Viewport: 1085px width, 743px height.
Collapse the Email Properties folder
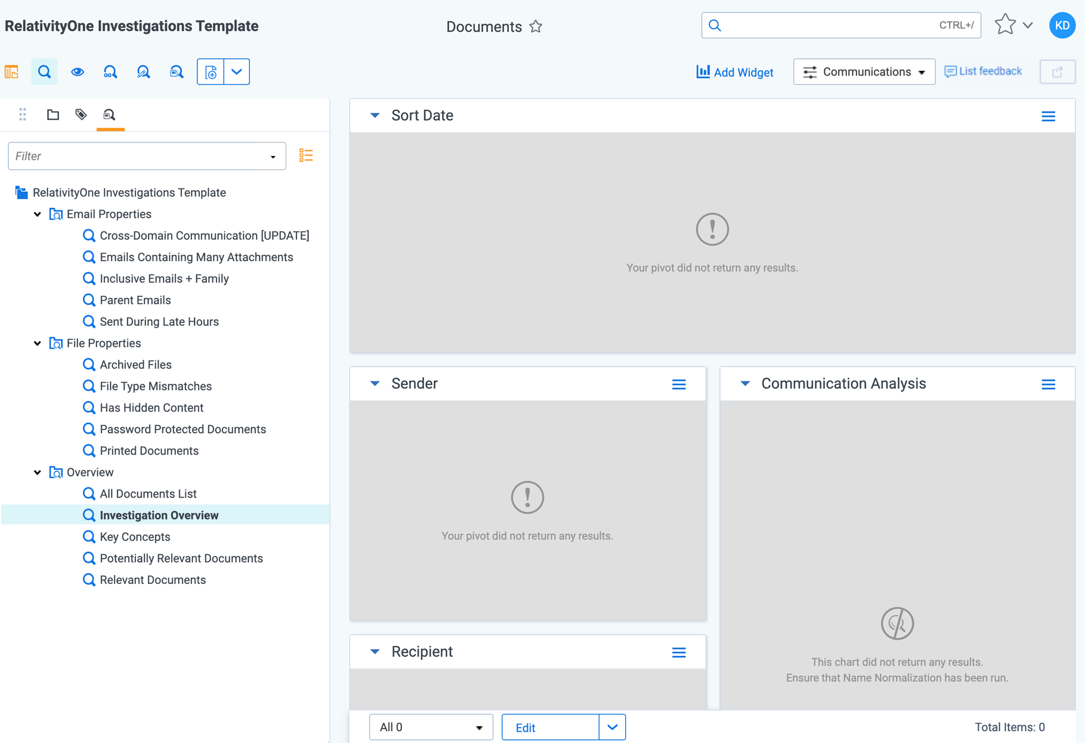click(38, 214)
